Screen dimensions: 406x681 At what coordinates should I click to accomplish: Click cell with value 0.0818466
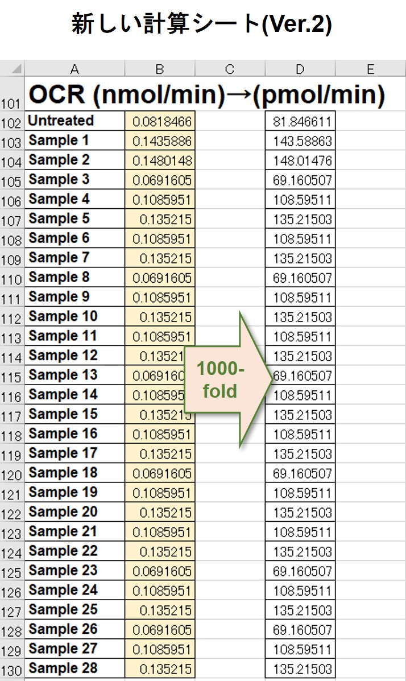click(160, 121)
